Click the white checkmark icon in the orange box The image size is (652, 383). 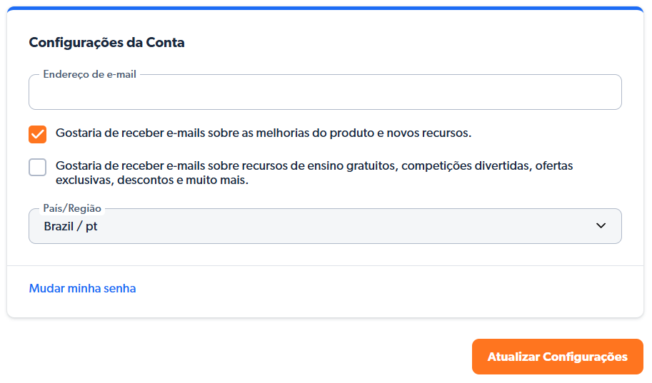click(38, 134)
